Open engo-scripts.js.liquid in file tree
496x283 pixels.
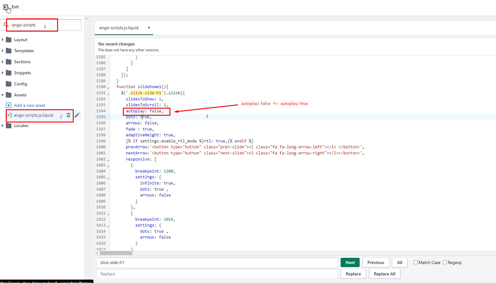pyautogui.click(x=33, y=115)
